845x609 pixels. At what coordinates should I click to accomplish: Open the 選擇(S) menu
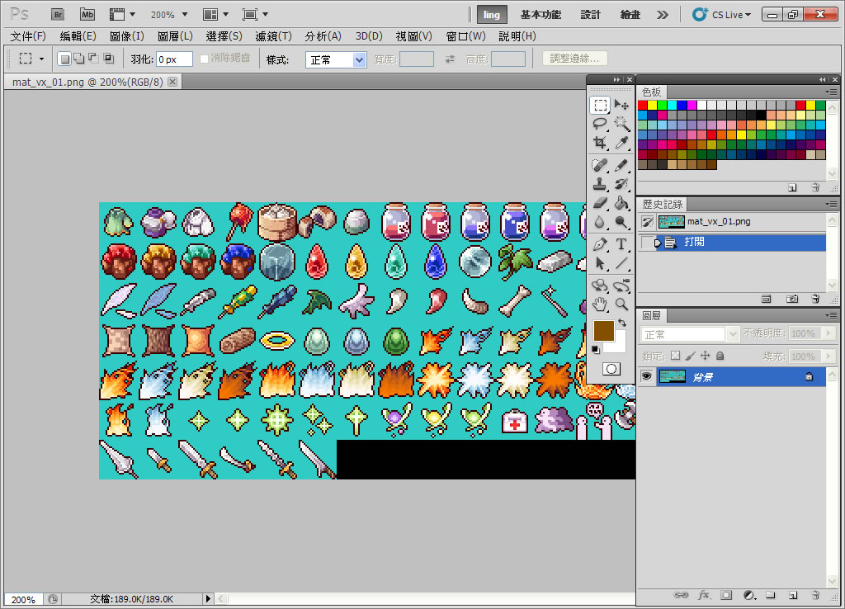point(224,36)
